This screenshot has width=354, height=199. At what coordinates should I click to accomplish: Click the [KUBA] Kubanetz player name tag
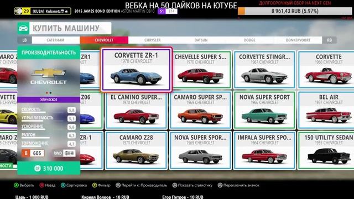50,11
